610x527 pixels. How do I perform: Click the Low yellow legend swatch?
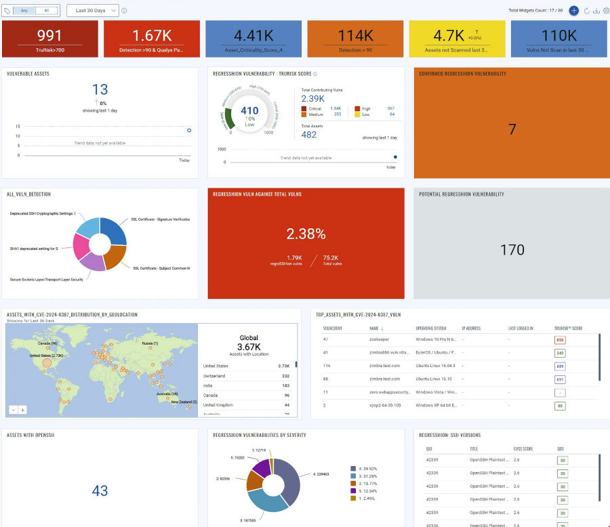(x=357, y=114)
